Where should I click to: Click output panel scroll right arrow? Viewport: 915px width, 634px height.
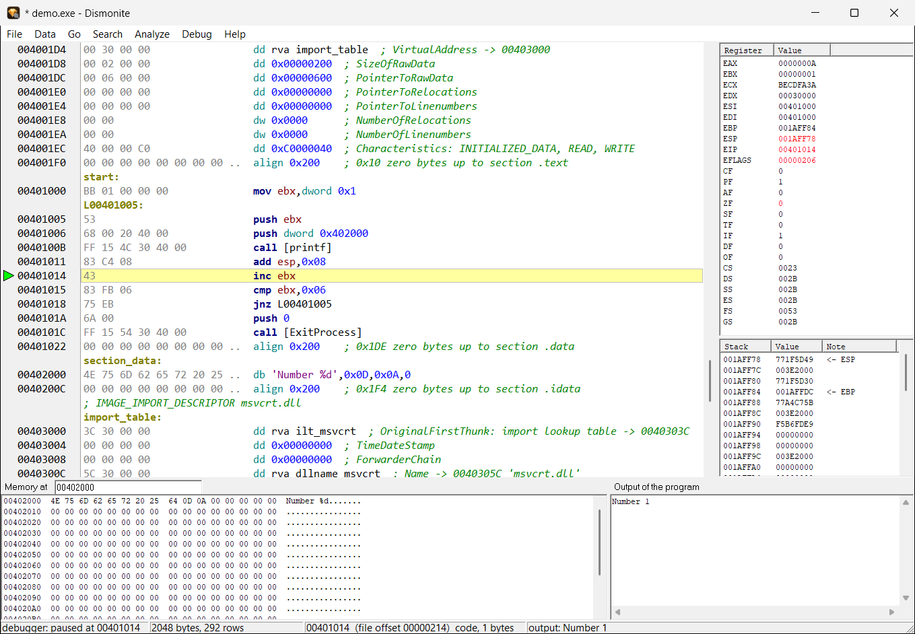[891, 612]
